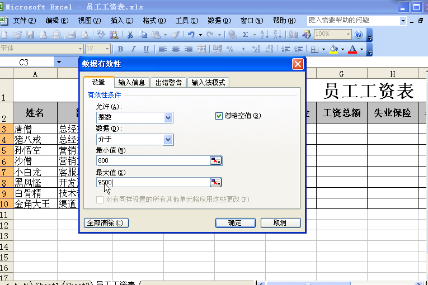The image size is (428, 285).
Task: Click the New workbook toolbar icon
Action: click(x=4, y=35)
